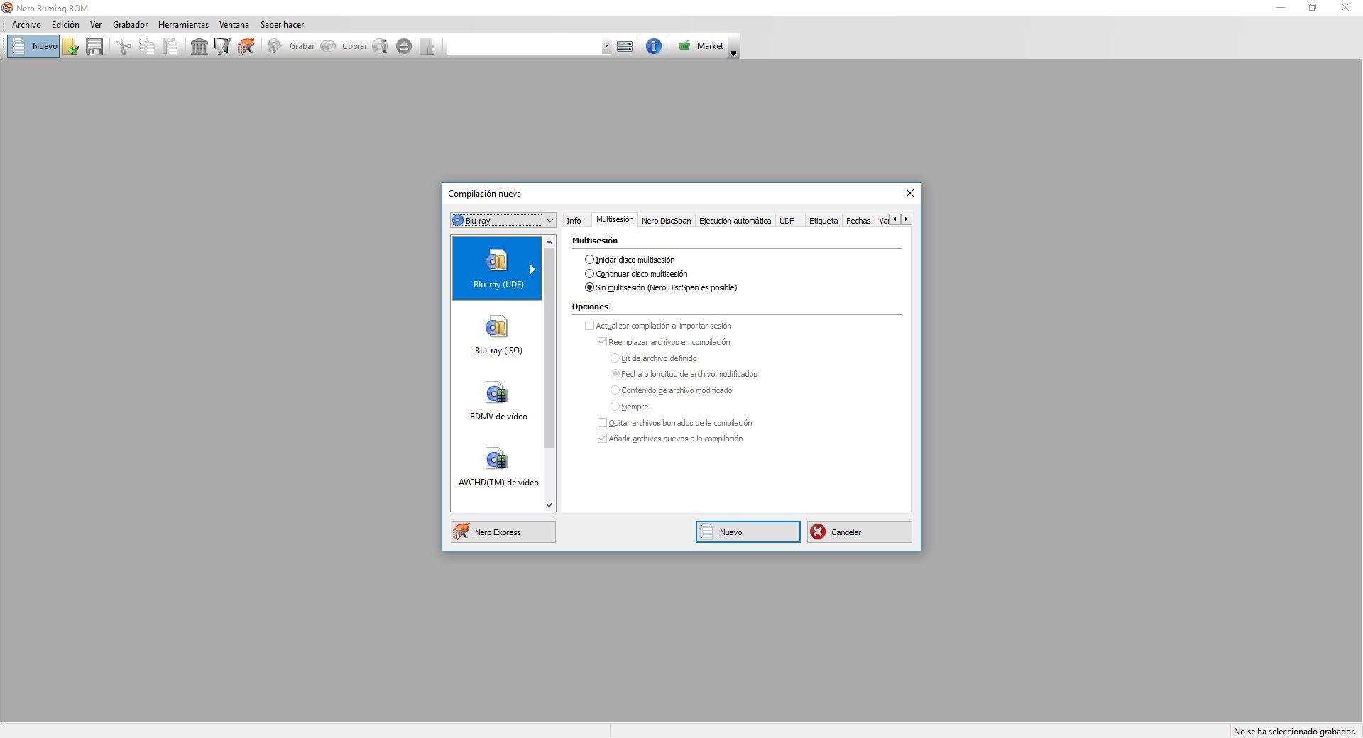
Task: Toggle Reemplazar archivos en compilación checkbox
Action: [x=664, y=342]
